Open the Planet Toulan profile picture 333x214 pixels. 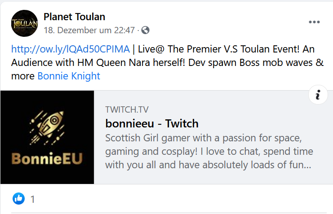tap(24, 23)
